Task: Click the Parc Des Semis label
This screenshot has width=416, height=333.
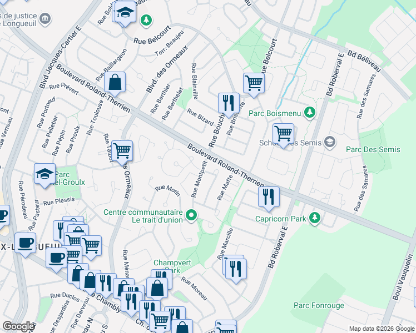Action: (x=373, y=149)
